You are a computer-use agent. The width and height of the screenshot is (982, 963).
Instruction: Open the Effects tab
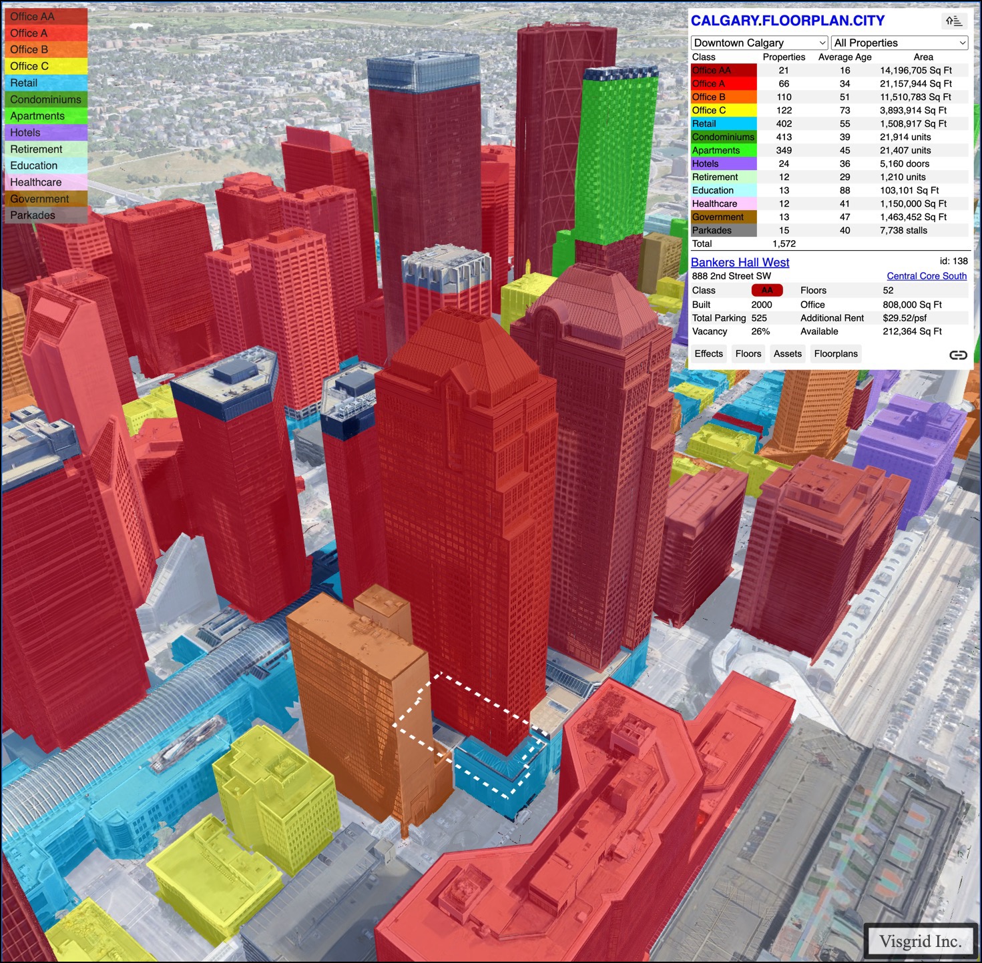(708, 354)
